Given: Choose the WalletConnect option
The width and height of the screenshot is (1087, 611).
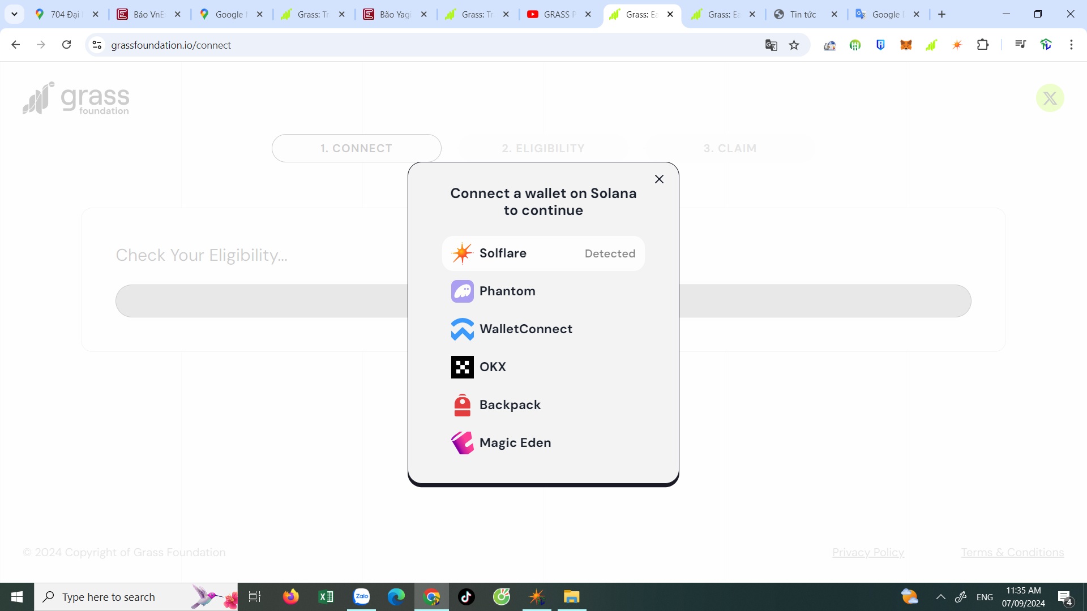Looking at the screenshot, I should click(x=543, y=329).
